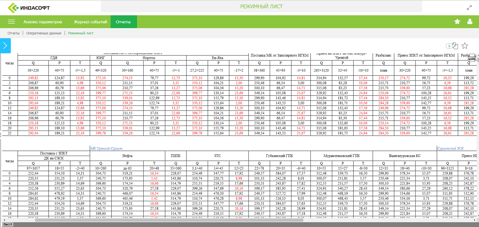Select the 27,2÷225 range cell
Screen dimensions: 479x227
click(x=197, y=70)
